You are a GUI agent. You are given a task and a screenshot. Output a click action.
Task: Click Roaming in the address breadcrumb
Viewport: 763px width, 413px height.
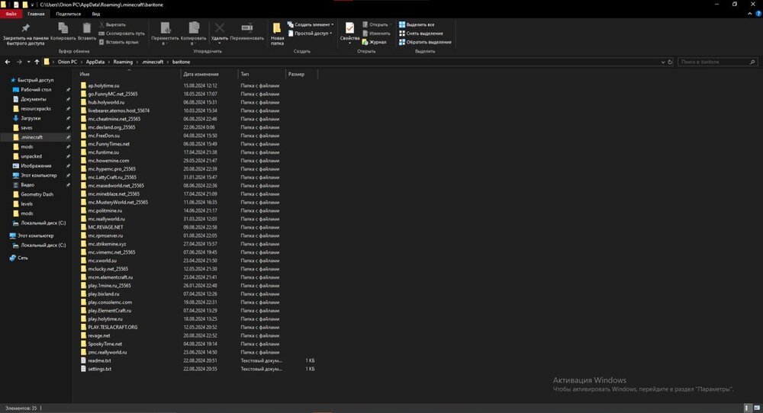tap(123, 62)
